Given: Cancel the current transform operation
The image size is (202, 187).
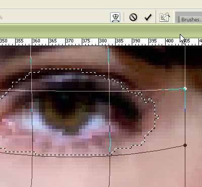Looking at the screenshot, I should (133, 17).
